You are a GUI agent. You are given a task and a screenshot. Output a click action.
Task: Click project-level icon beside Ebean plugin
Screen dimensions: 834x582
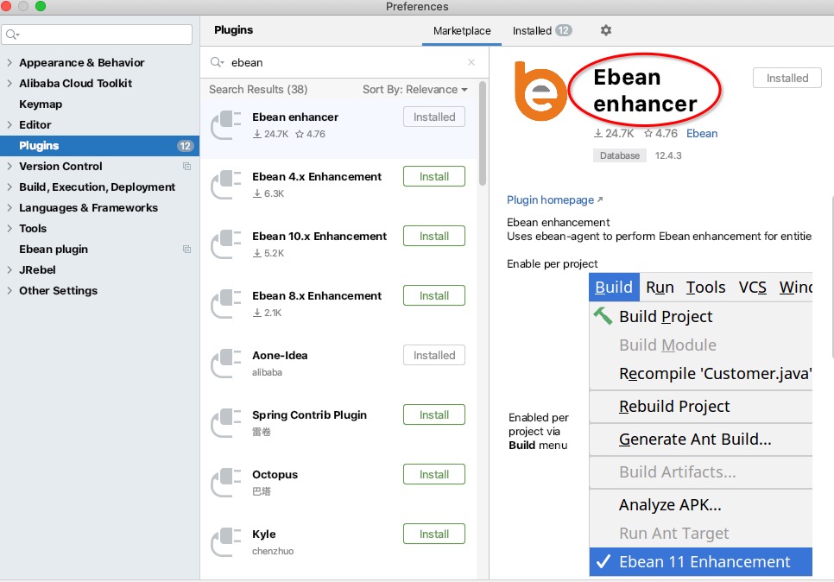pos(186,249)
